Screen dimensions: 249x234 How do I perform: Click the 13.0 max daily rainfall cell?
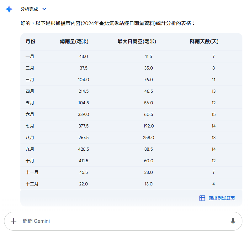point(148,184)
